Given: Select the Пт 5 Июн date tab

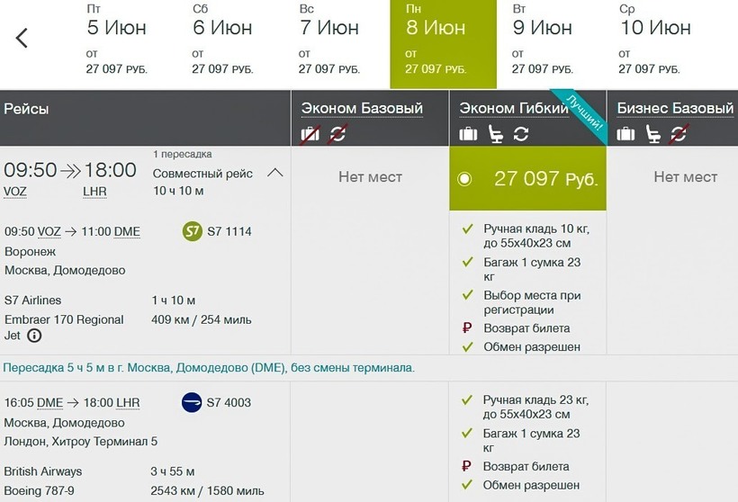Looking at the screenshot, I should (118, 45).
